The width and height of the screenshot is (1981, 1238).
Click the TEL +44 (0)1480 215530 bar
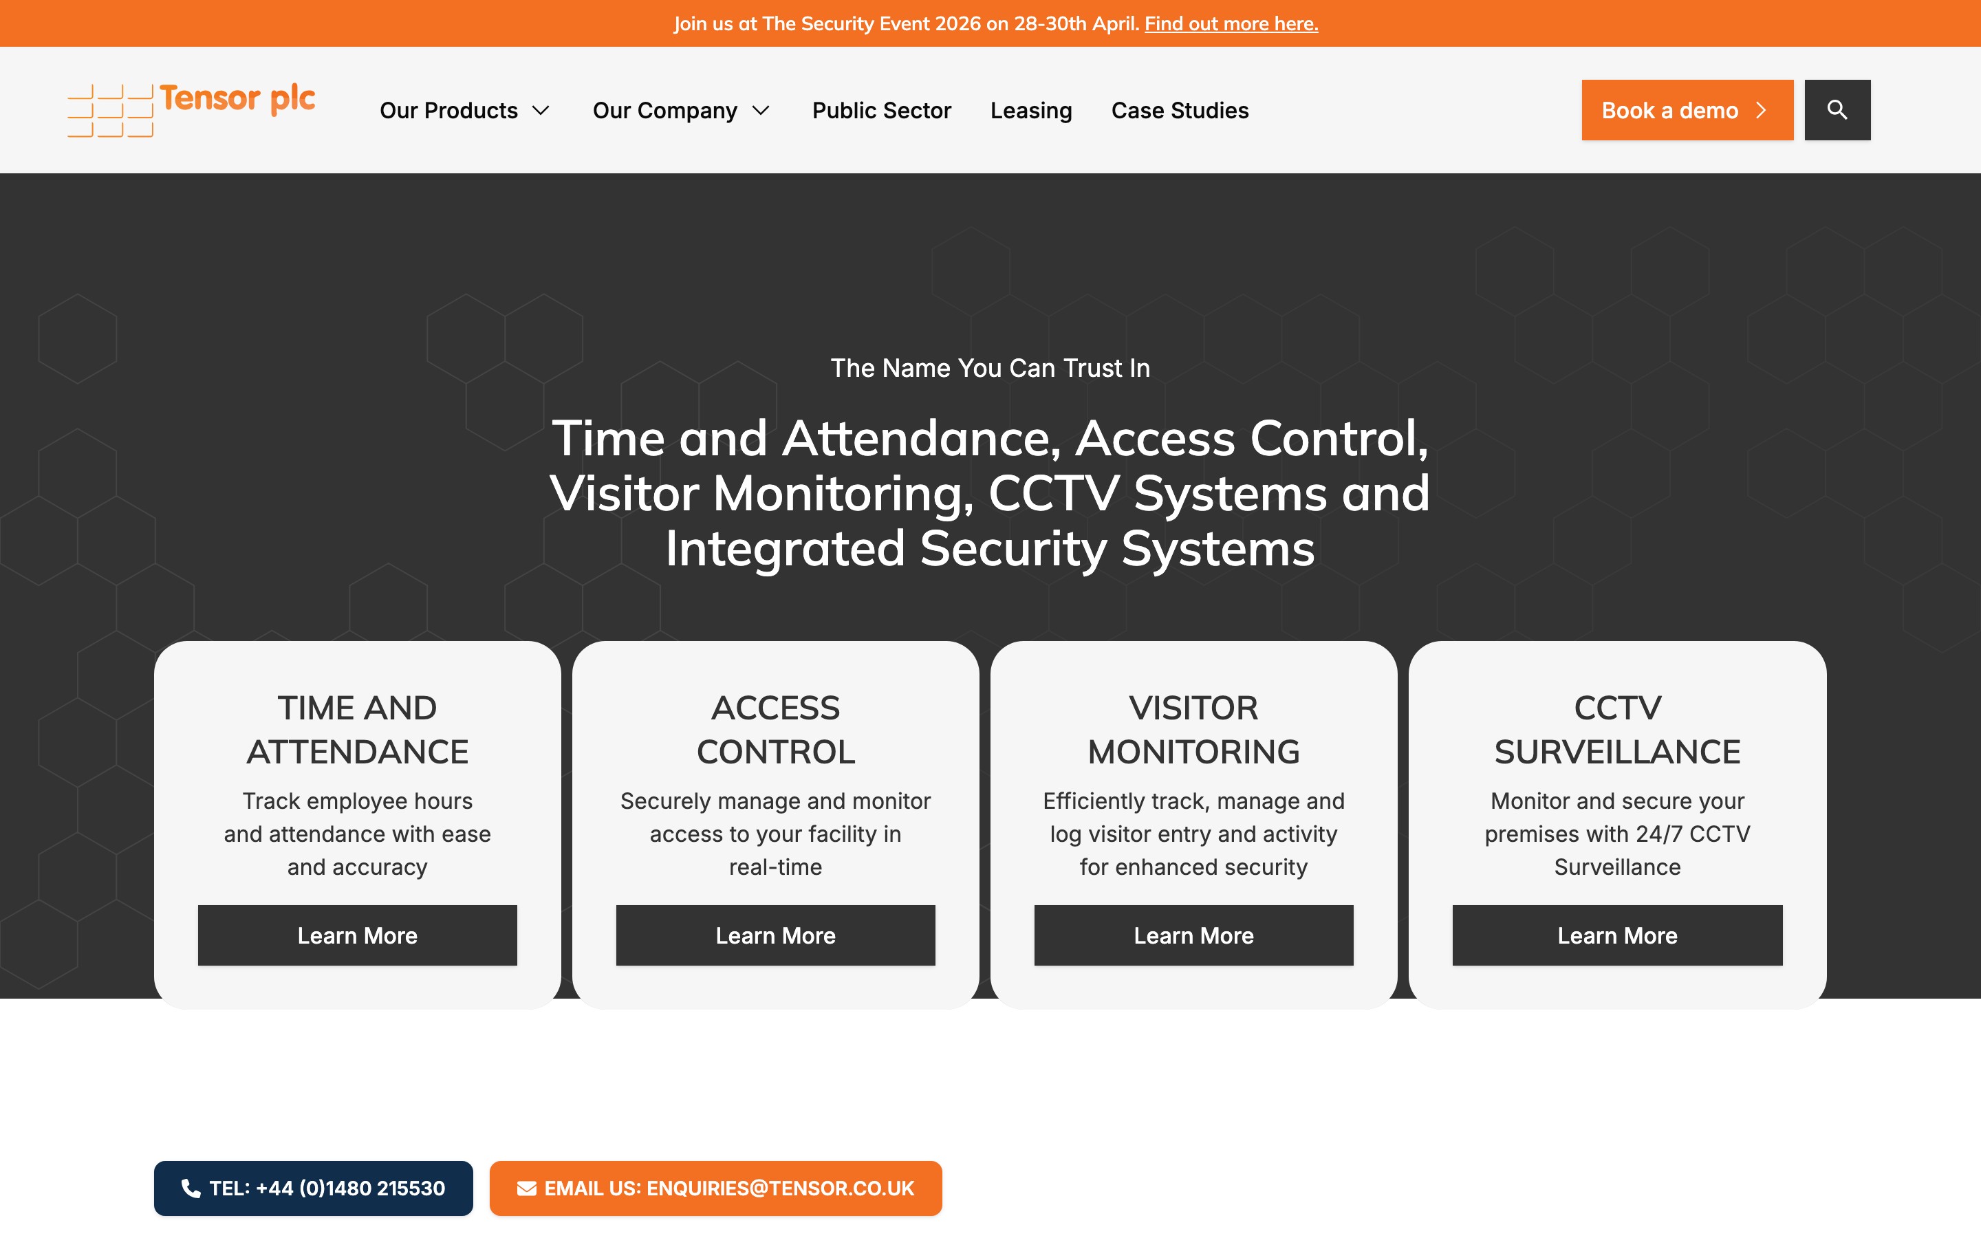coord(314,1188)
